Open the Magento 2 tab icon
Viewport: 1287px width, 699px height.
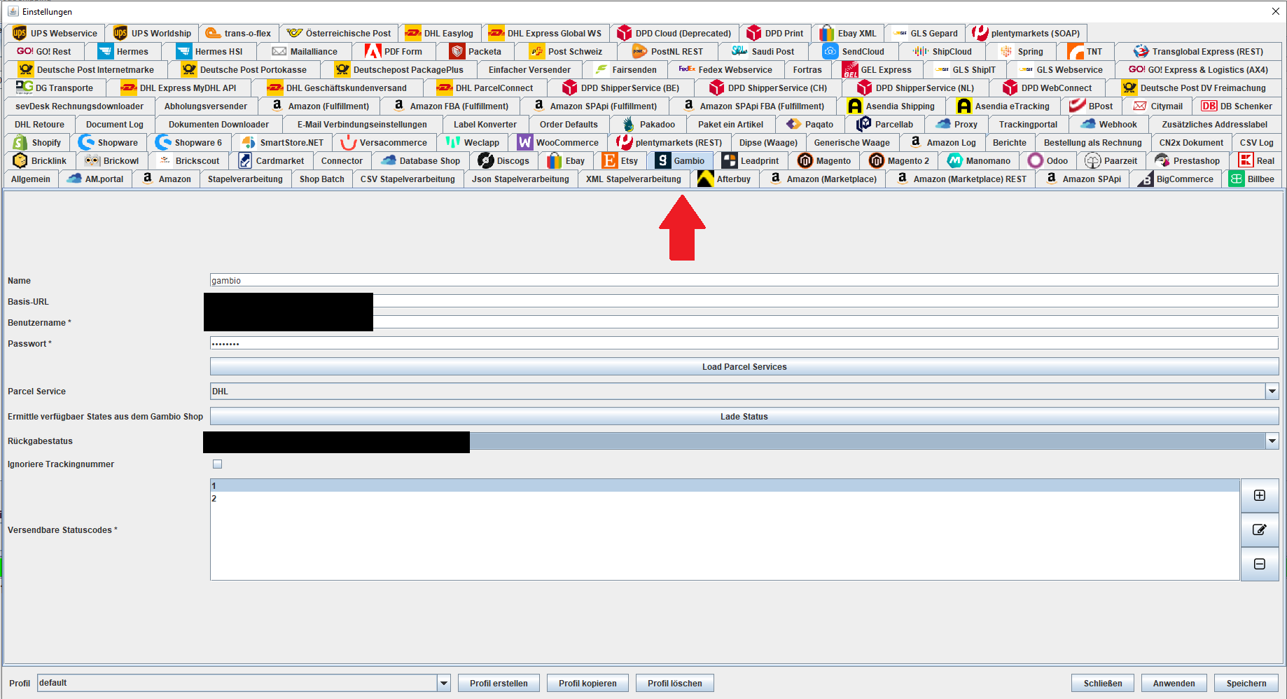tap(876, 160)
